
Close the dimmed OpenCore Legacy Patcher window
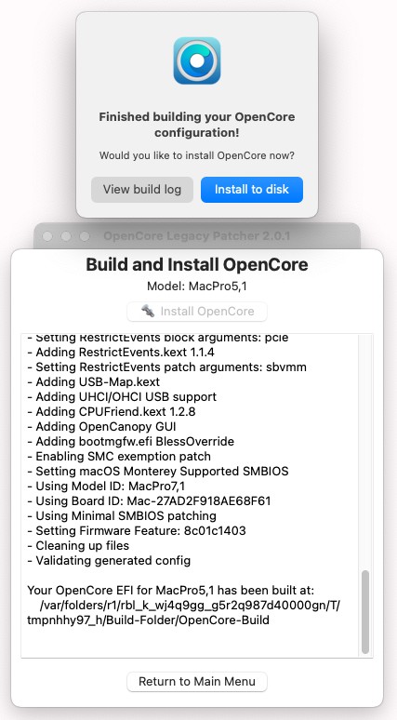[47, 236]
